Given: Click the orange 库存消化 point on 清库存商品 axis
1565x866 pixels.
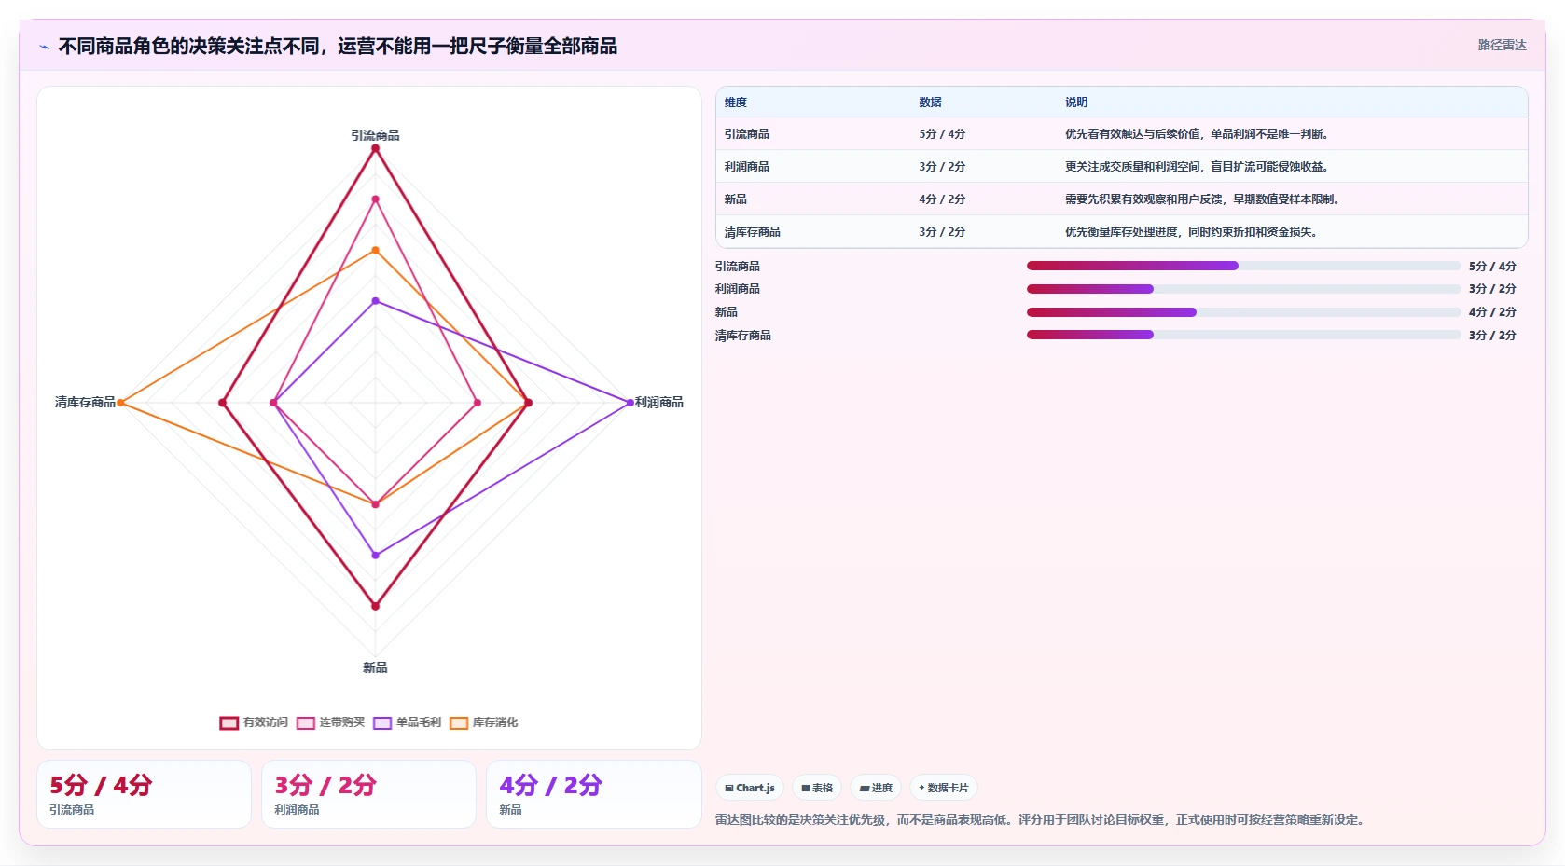Looking at the screenshot, I should coord(121,403).
